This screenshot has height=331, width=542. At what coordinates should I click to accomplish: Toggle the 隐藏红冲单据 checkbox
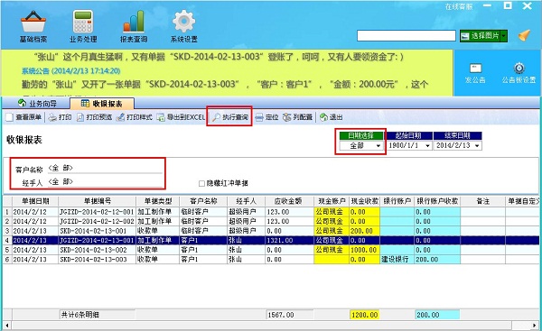(201, 184)
